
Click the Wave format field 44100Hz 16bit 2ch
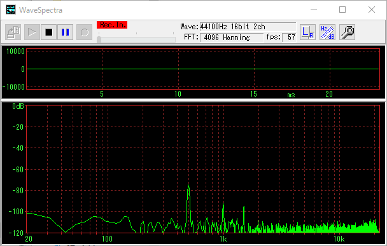click(248, 26)
